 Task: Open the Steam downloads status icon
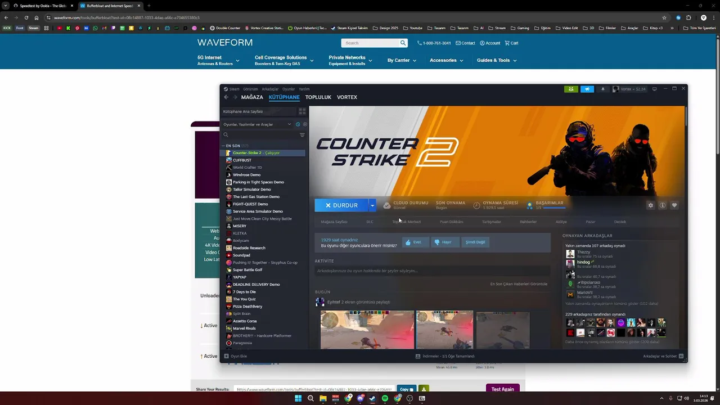click(x=418, y=356)
